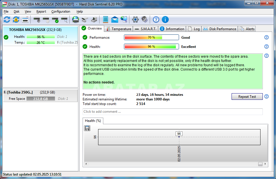Click the blue info circle toolbar icon
This screenshot has height=179, width=276.
[165, 20]
